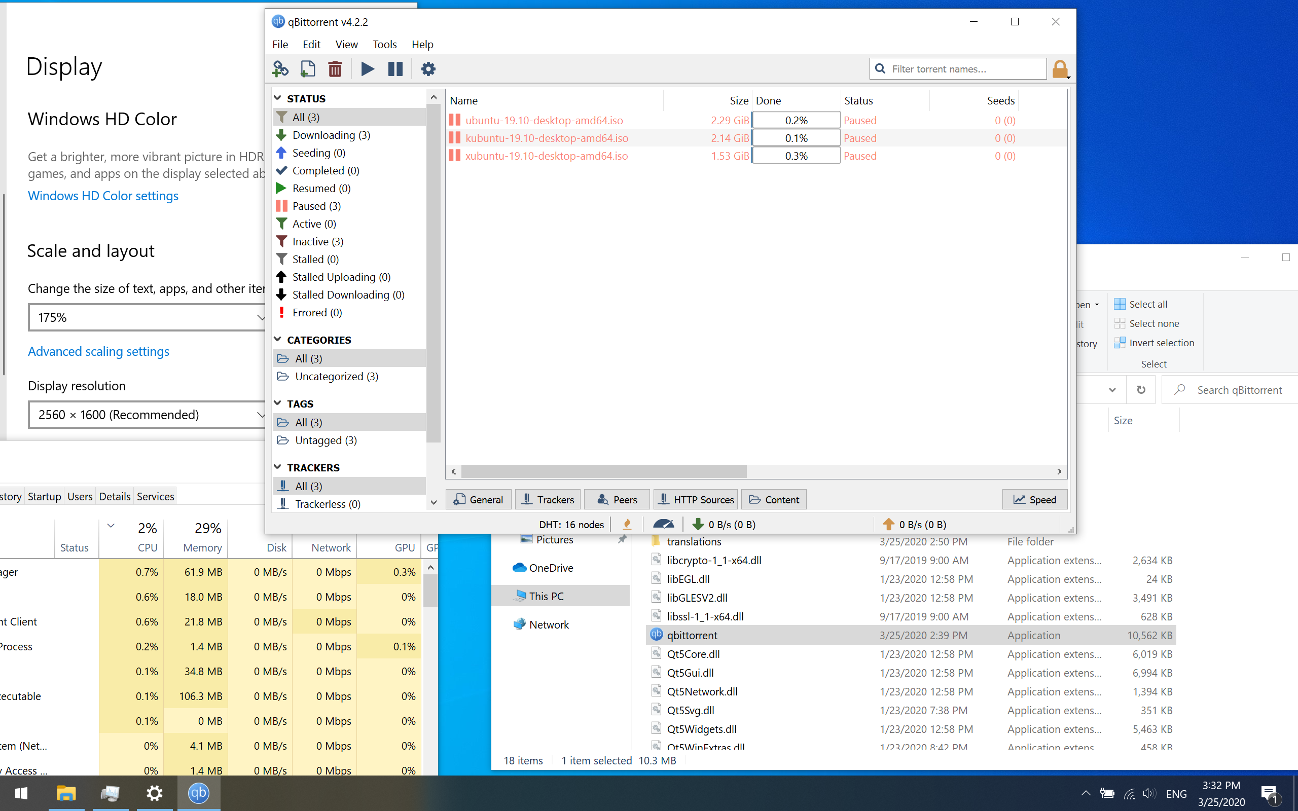Select the Inactive (3) status filter
This screenshot has height=811, width=1298.
coord(349,241)
